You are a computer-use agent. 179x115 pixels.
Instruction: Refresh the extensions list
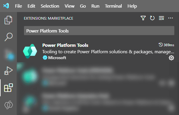pyautogui.click(x=152, y=18)
